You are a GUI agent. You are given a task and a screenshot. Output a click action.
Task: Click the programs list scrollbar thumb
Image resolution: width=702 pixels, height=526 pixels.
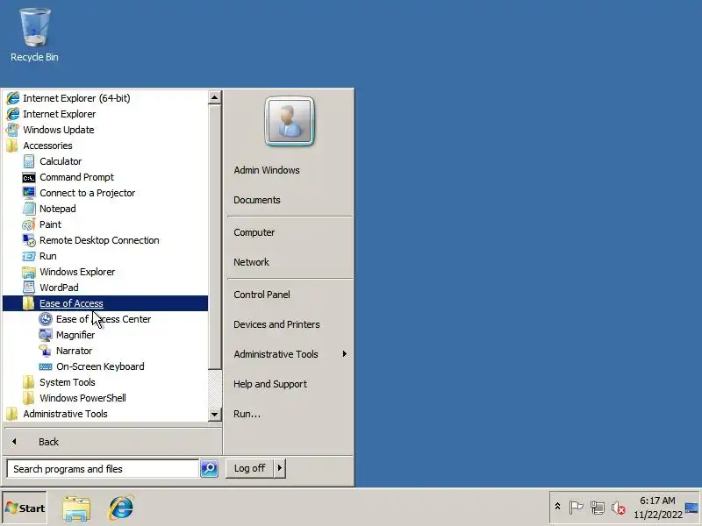click(x=214, y=237)
